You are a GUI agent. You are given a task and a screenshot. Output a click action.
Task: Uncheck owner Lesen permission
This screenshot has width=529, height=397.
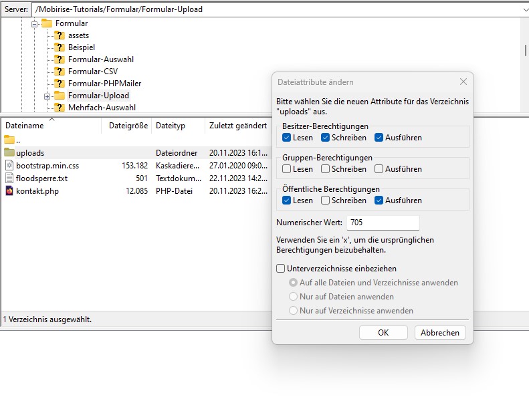[x=286, y=138]
